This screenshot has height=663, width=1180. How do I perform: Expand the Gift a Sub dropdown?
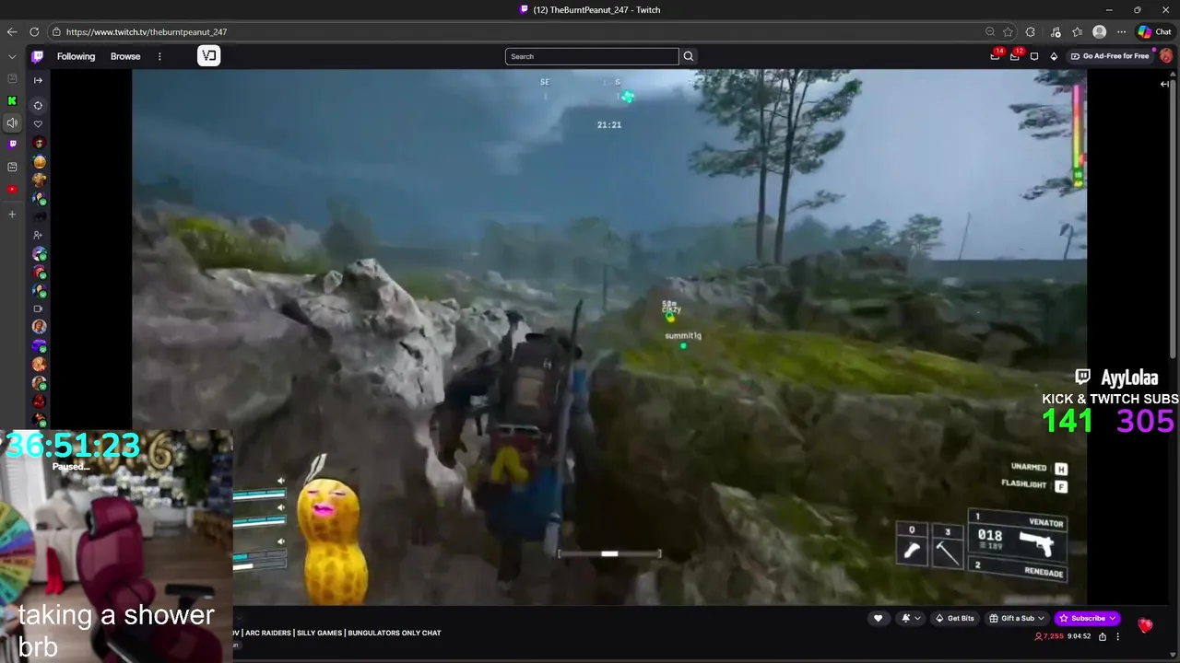(x=1017, y=619)
